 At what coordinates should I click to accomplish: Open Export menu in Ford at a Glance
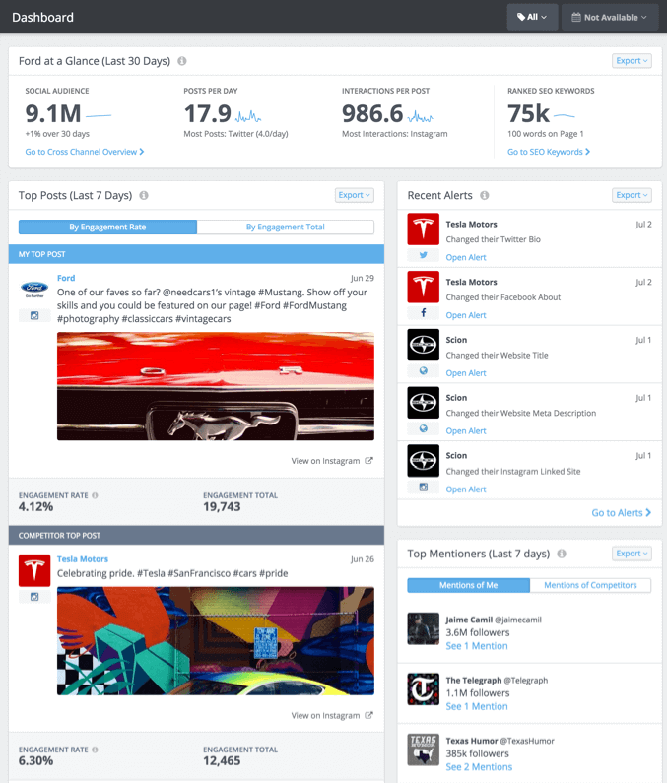coord(632,60)
